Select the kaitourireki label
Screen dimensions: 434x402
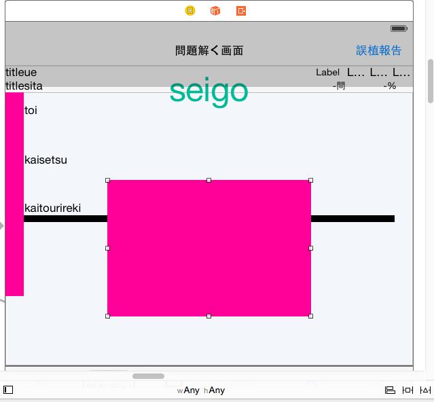(x=52, y=208)
